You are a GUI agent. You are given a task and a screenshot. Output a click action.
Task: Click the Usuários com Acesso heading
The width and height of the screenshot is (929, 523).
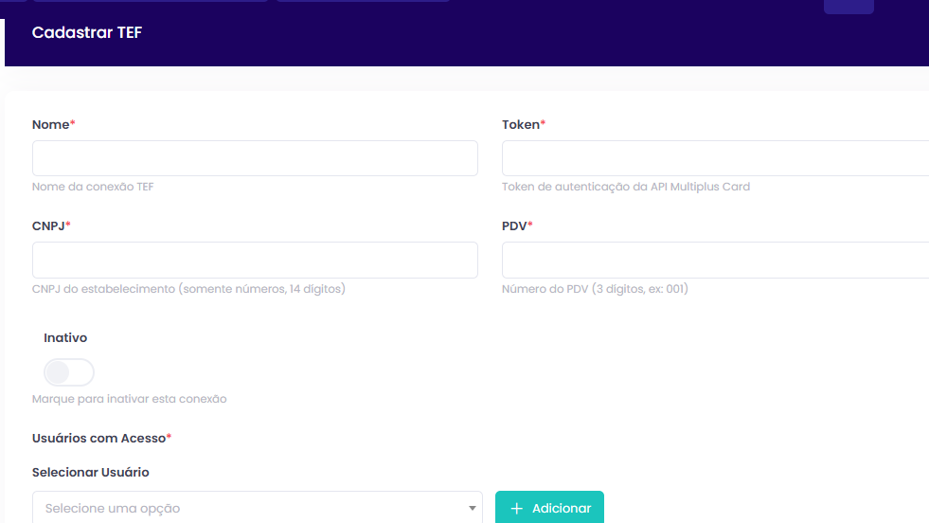[99, 438]
